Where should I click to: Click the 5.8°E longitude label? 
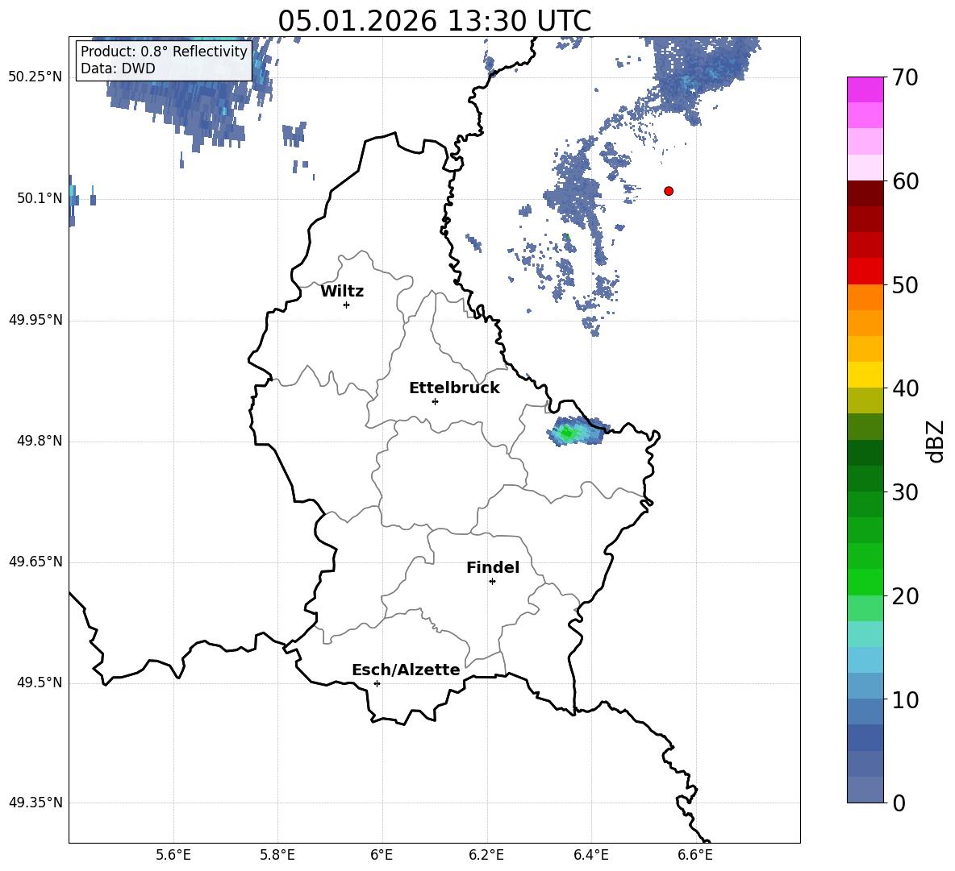[x=277, y=855]
